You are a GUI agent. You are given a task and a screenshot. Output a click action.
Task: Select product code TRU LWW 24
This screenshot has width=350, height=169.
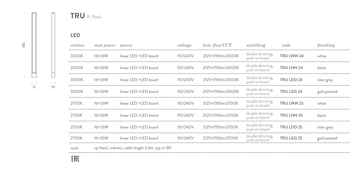click(x=292, y=56)
